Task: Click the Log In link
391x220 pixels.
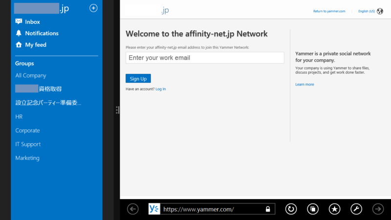Action: coord(161,89)
